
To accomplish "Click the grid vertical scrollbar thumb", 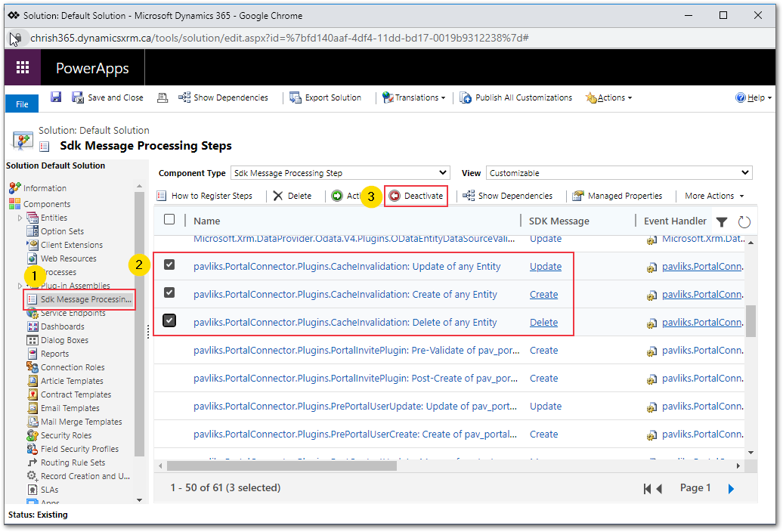I will tap(751, 321).
